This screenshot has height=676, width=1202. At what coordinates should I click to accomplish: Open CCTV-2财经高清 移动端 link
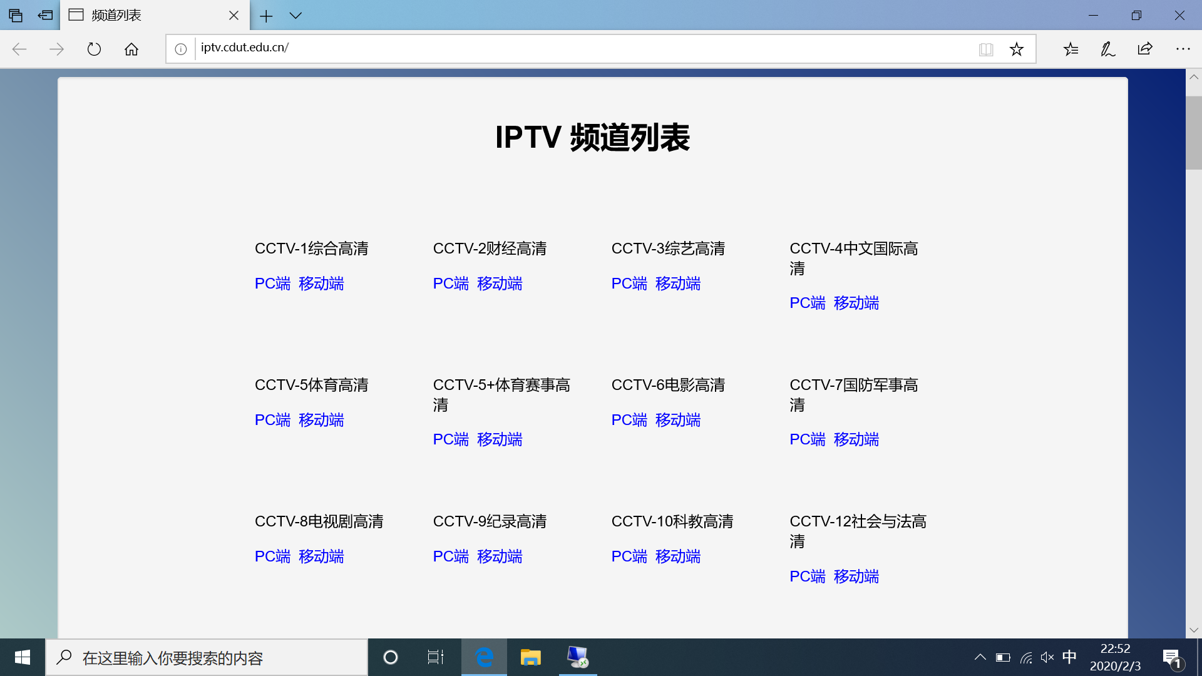point(500,284)
